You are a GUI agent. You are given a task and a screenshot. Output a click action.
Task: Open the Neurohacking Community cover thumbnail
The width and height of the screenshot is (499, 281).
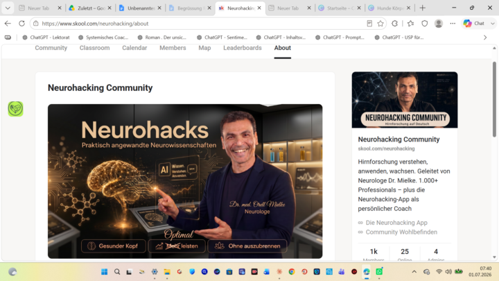tap(405, 100)
